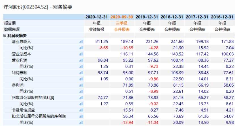Click red value -11.04

[152, 123]
